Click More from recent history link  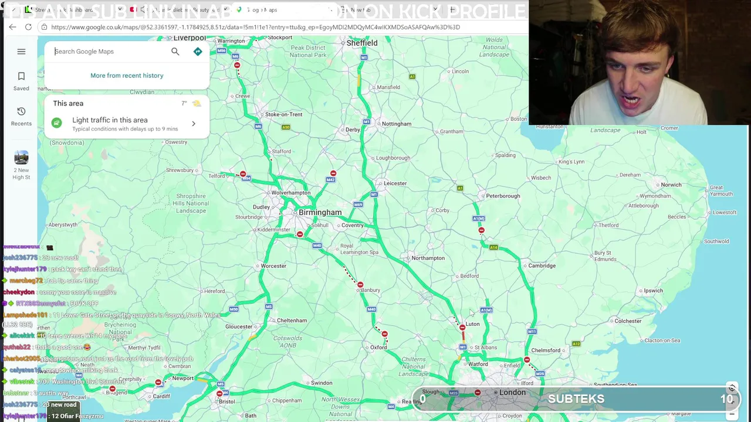[127, 76]
